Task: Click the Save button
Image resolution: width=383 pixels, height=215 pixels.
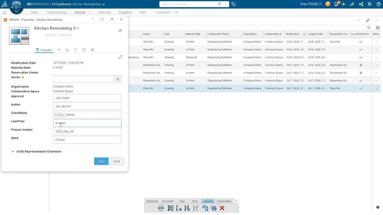Action: click(x=101, y=161)
